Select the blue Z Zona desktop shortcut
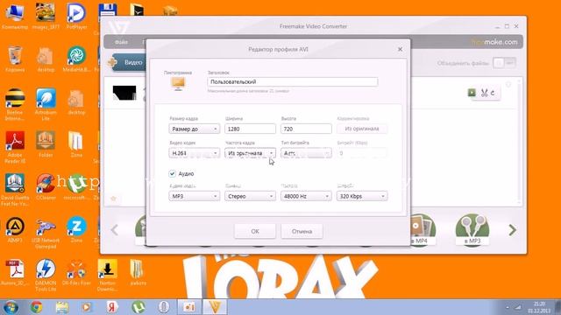Screen dimensions: 561x315 [x=76, y=229]
